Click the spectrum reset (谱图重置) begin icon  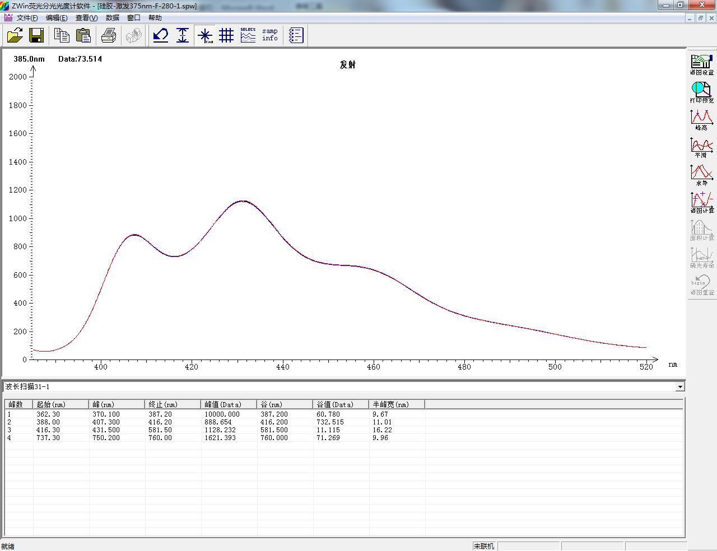[x=702, y=284]
